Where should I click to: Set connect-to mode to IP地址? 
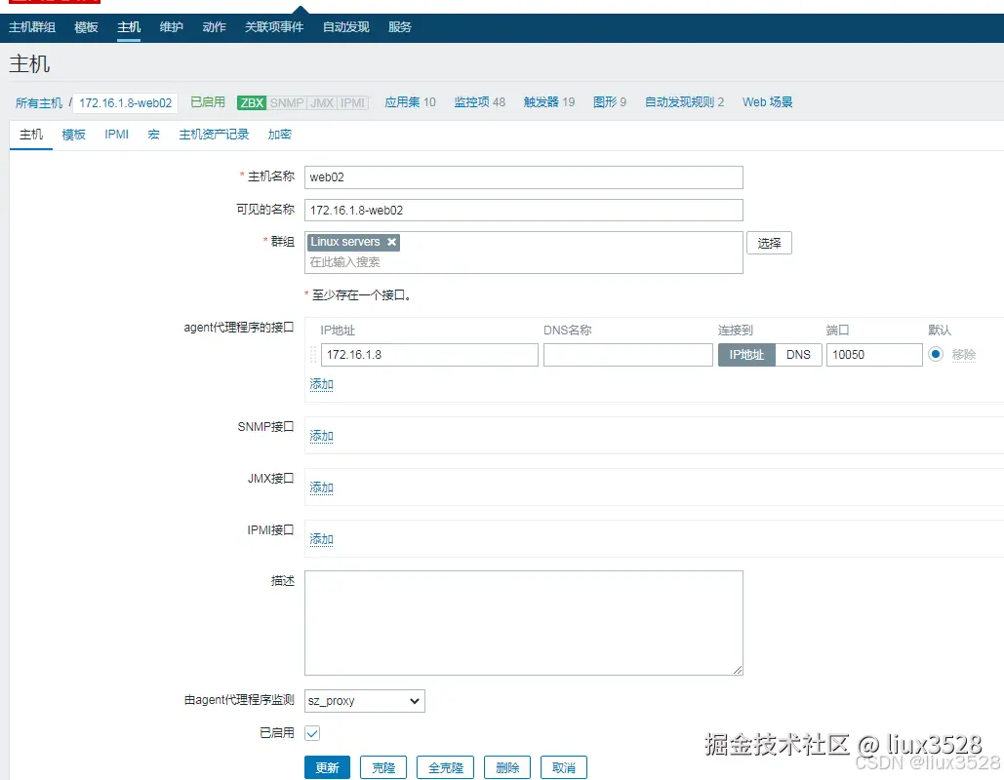[x=746, y=355]
